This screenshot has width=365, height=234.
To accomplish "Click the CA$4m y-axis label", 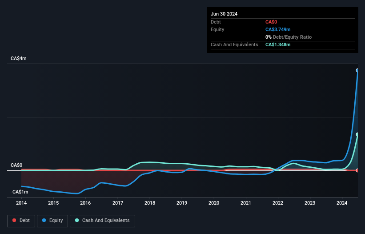I will [19, 58].
